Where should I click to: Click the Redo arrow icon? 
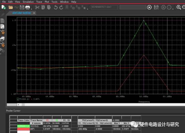point(61,7)
